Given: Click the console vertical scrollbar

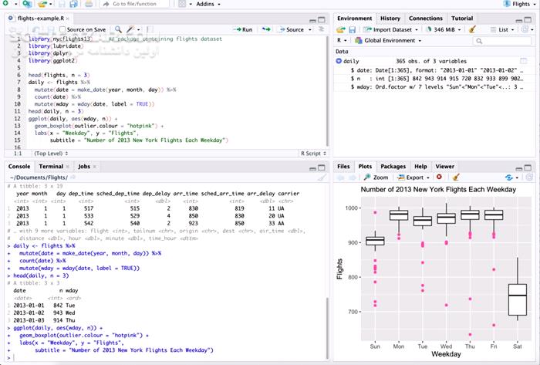Looking at the screenshot, I should [x=327, y=328].
